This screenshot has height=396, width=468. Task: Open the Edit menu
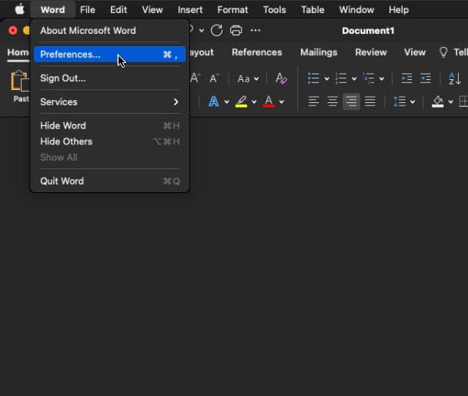click(x=119, y=9)
